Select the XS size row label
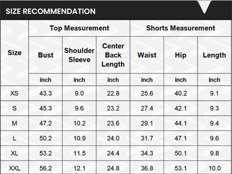Viewport: 232px width, 174px height. tap(14, 93)
